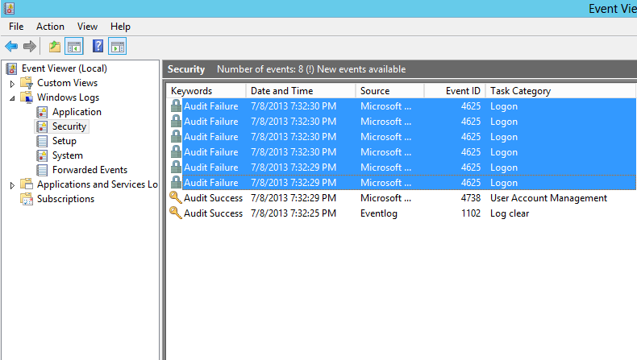Click padlock icon of first Audit Failure row
The image size is (637, 360).
[176, 106]
